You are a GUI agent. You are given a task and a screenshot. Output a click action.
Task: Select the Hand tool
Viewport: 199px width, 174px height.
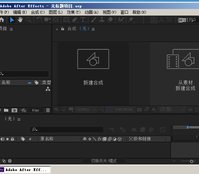20,20
